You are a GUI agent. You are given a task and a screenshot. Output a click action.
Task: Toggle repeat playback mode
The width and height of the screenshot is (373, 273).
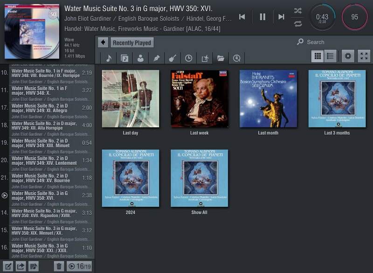(298, 23)
